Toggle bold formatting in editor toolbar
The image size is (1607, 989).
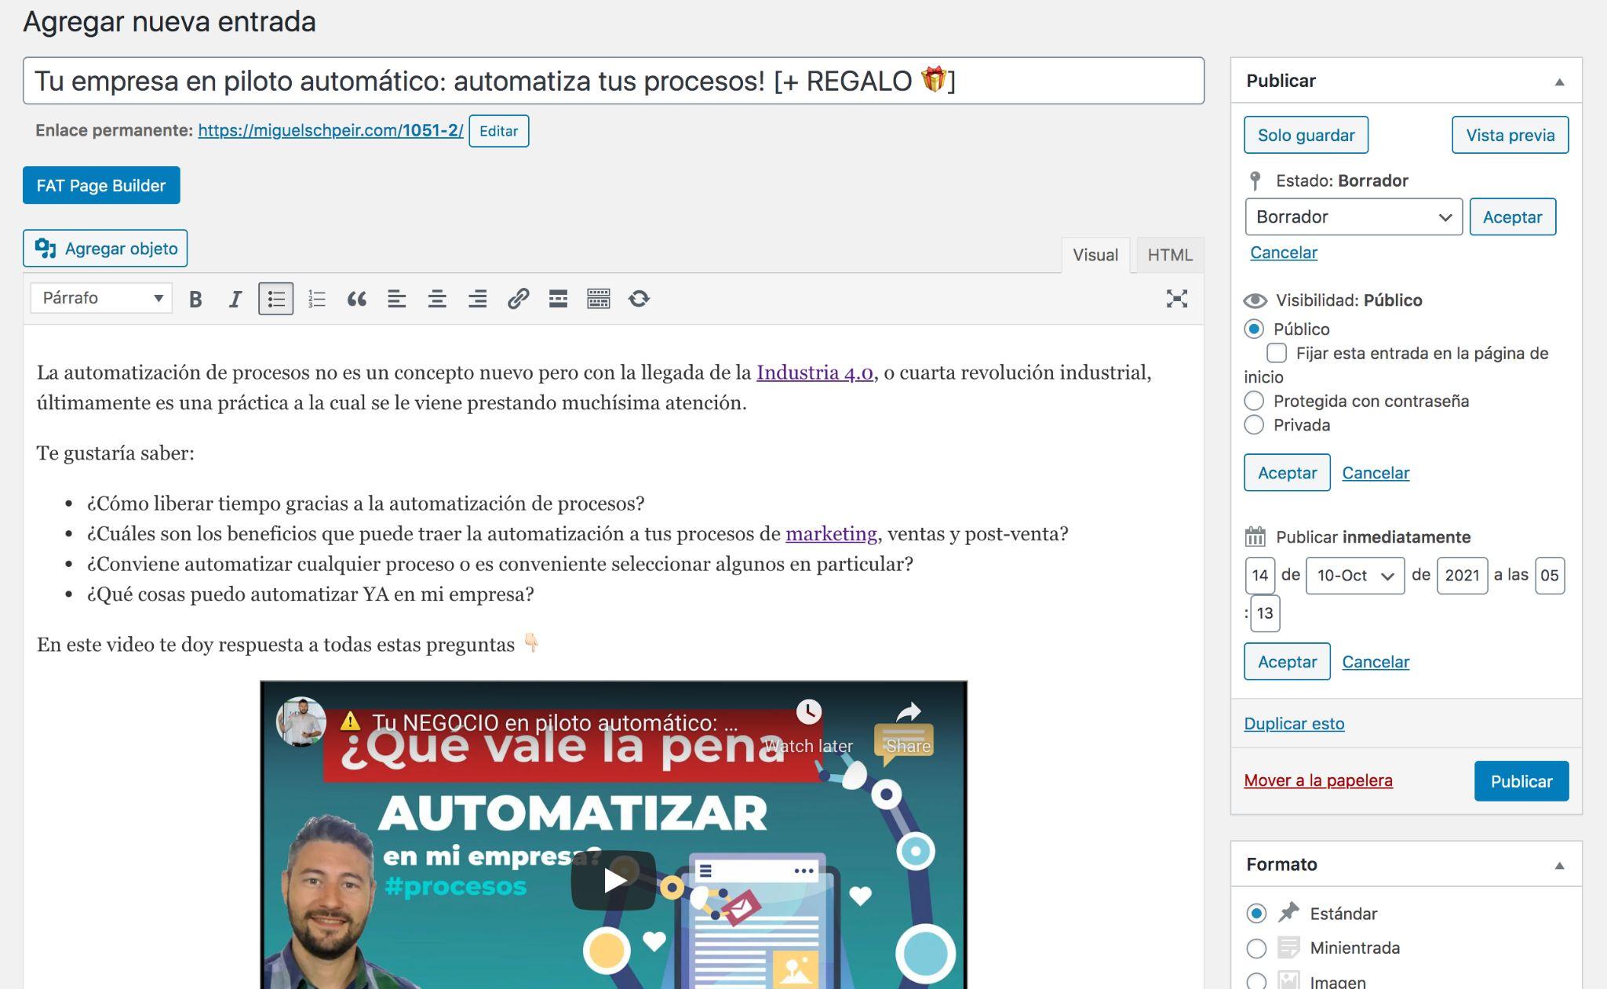point(195,299)
